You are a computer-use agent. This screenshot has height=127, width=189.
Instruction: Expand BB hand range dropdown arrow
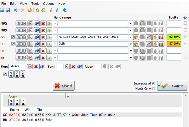pos(130,58)
